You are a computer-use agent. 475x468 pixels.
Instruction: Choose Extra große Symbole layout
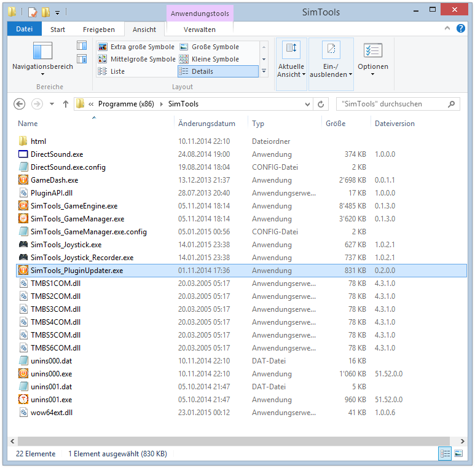pyautogui.click(x=136, y=47)
